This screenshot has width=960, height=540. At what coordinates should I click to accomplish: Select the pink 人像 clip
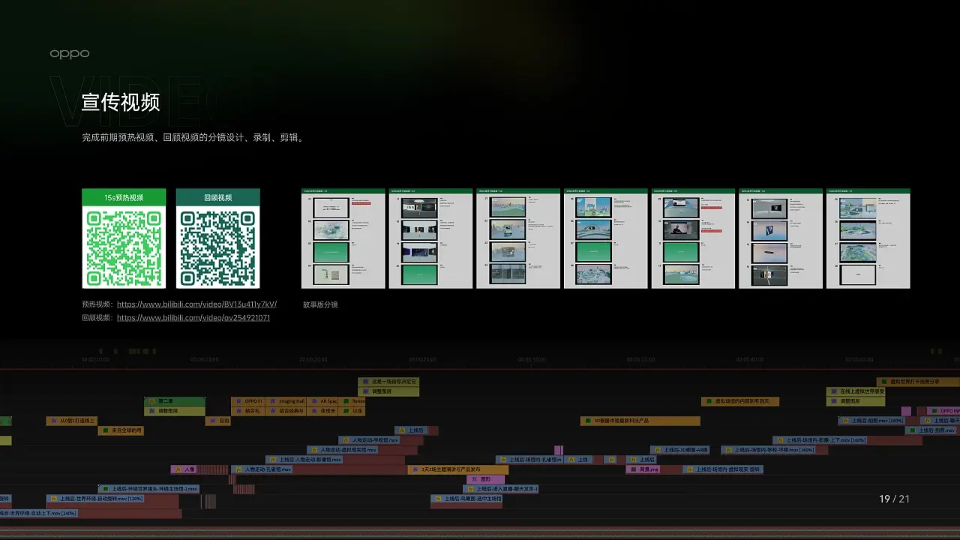tap(184, 469)
